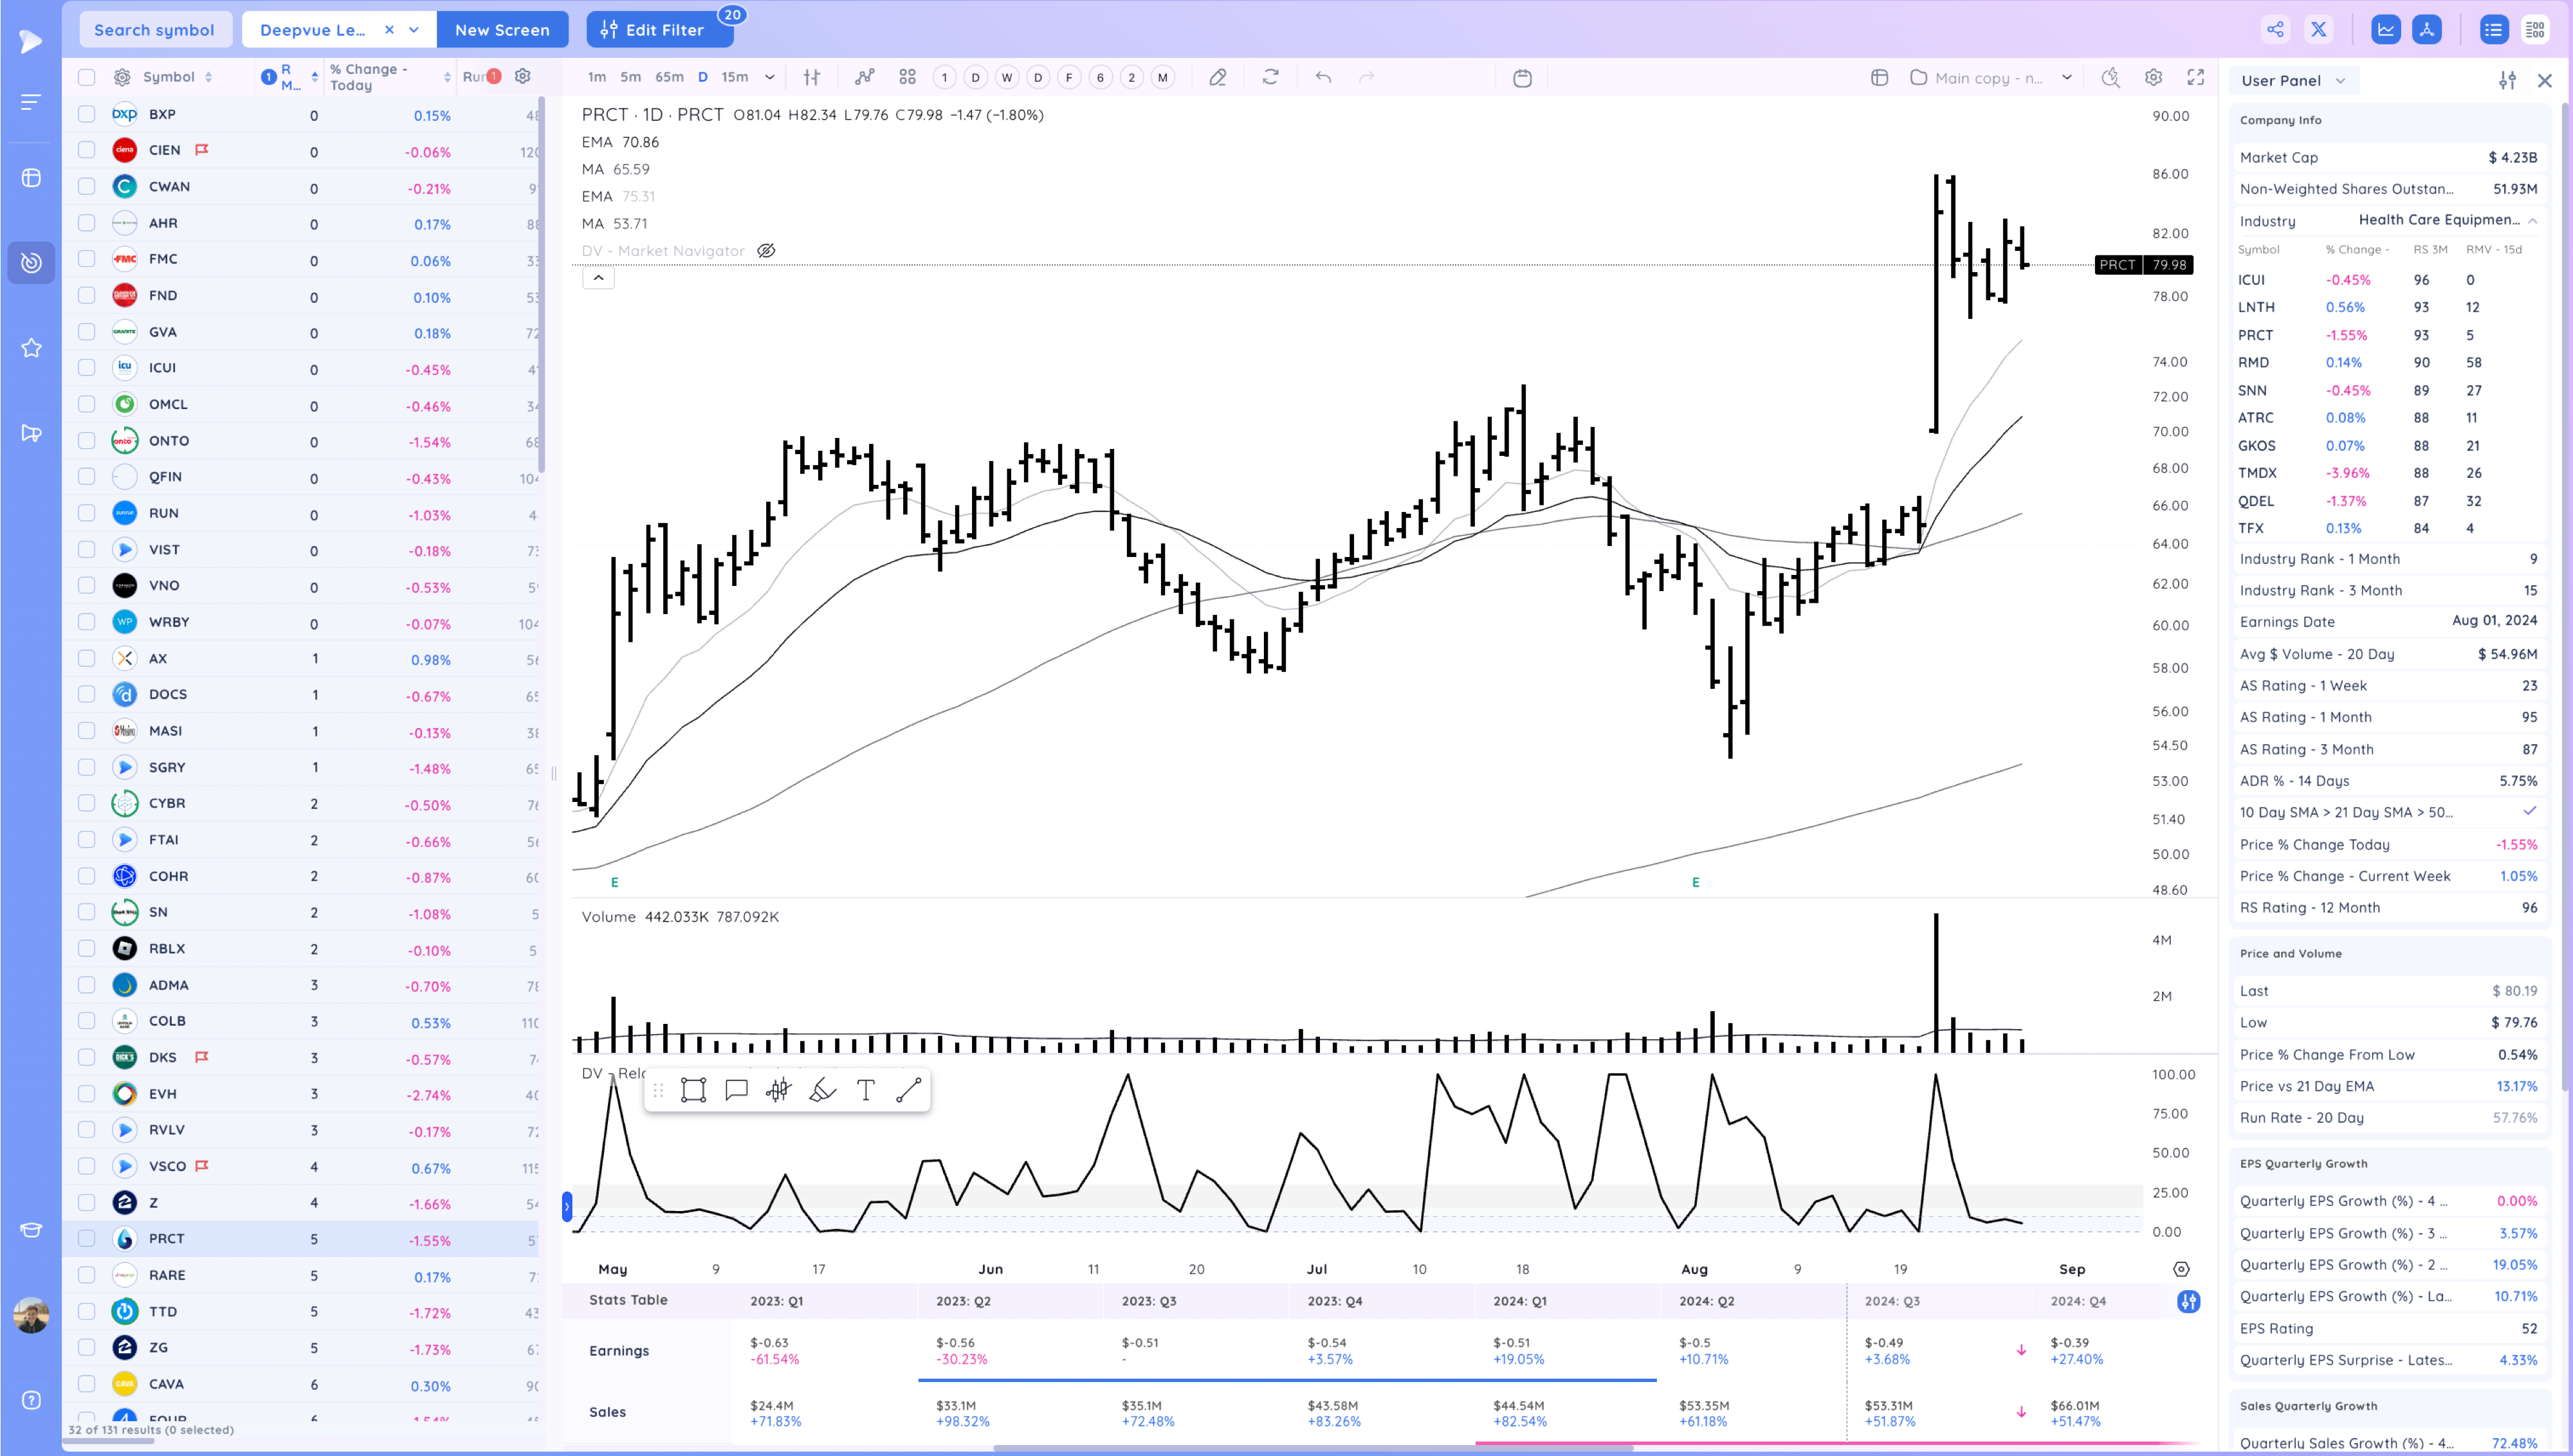Toggle DV Market Navigator visibility eye

[766, 251]
